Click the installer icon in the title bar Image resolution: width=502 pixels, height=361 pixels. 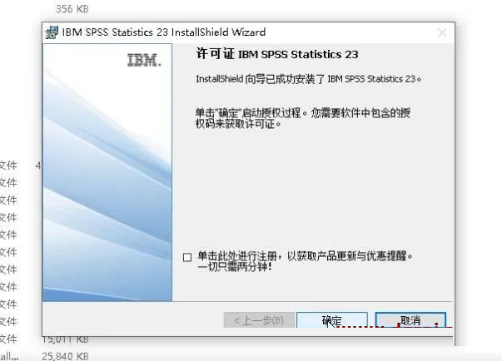point(52,32)
